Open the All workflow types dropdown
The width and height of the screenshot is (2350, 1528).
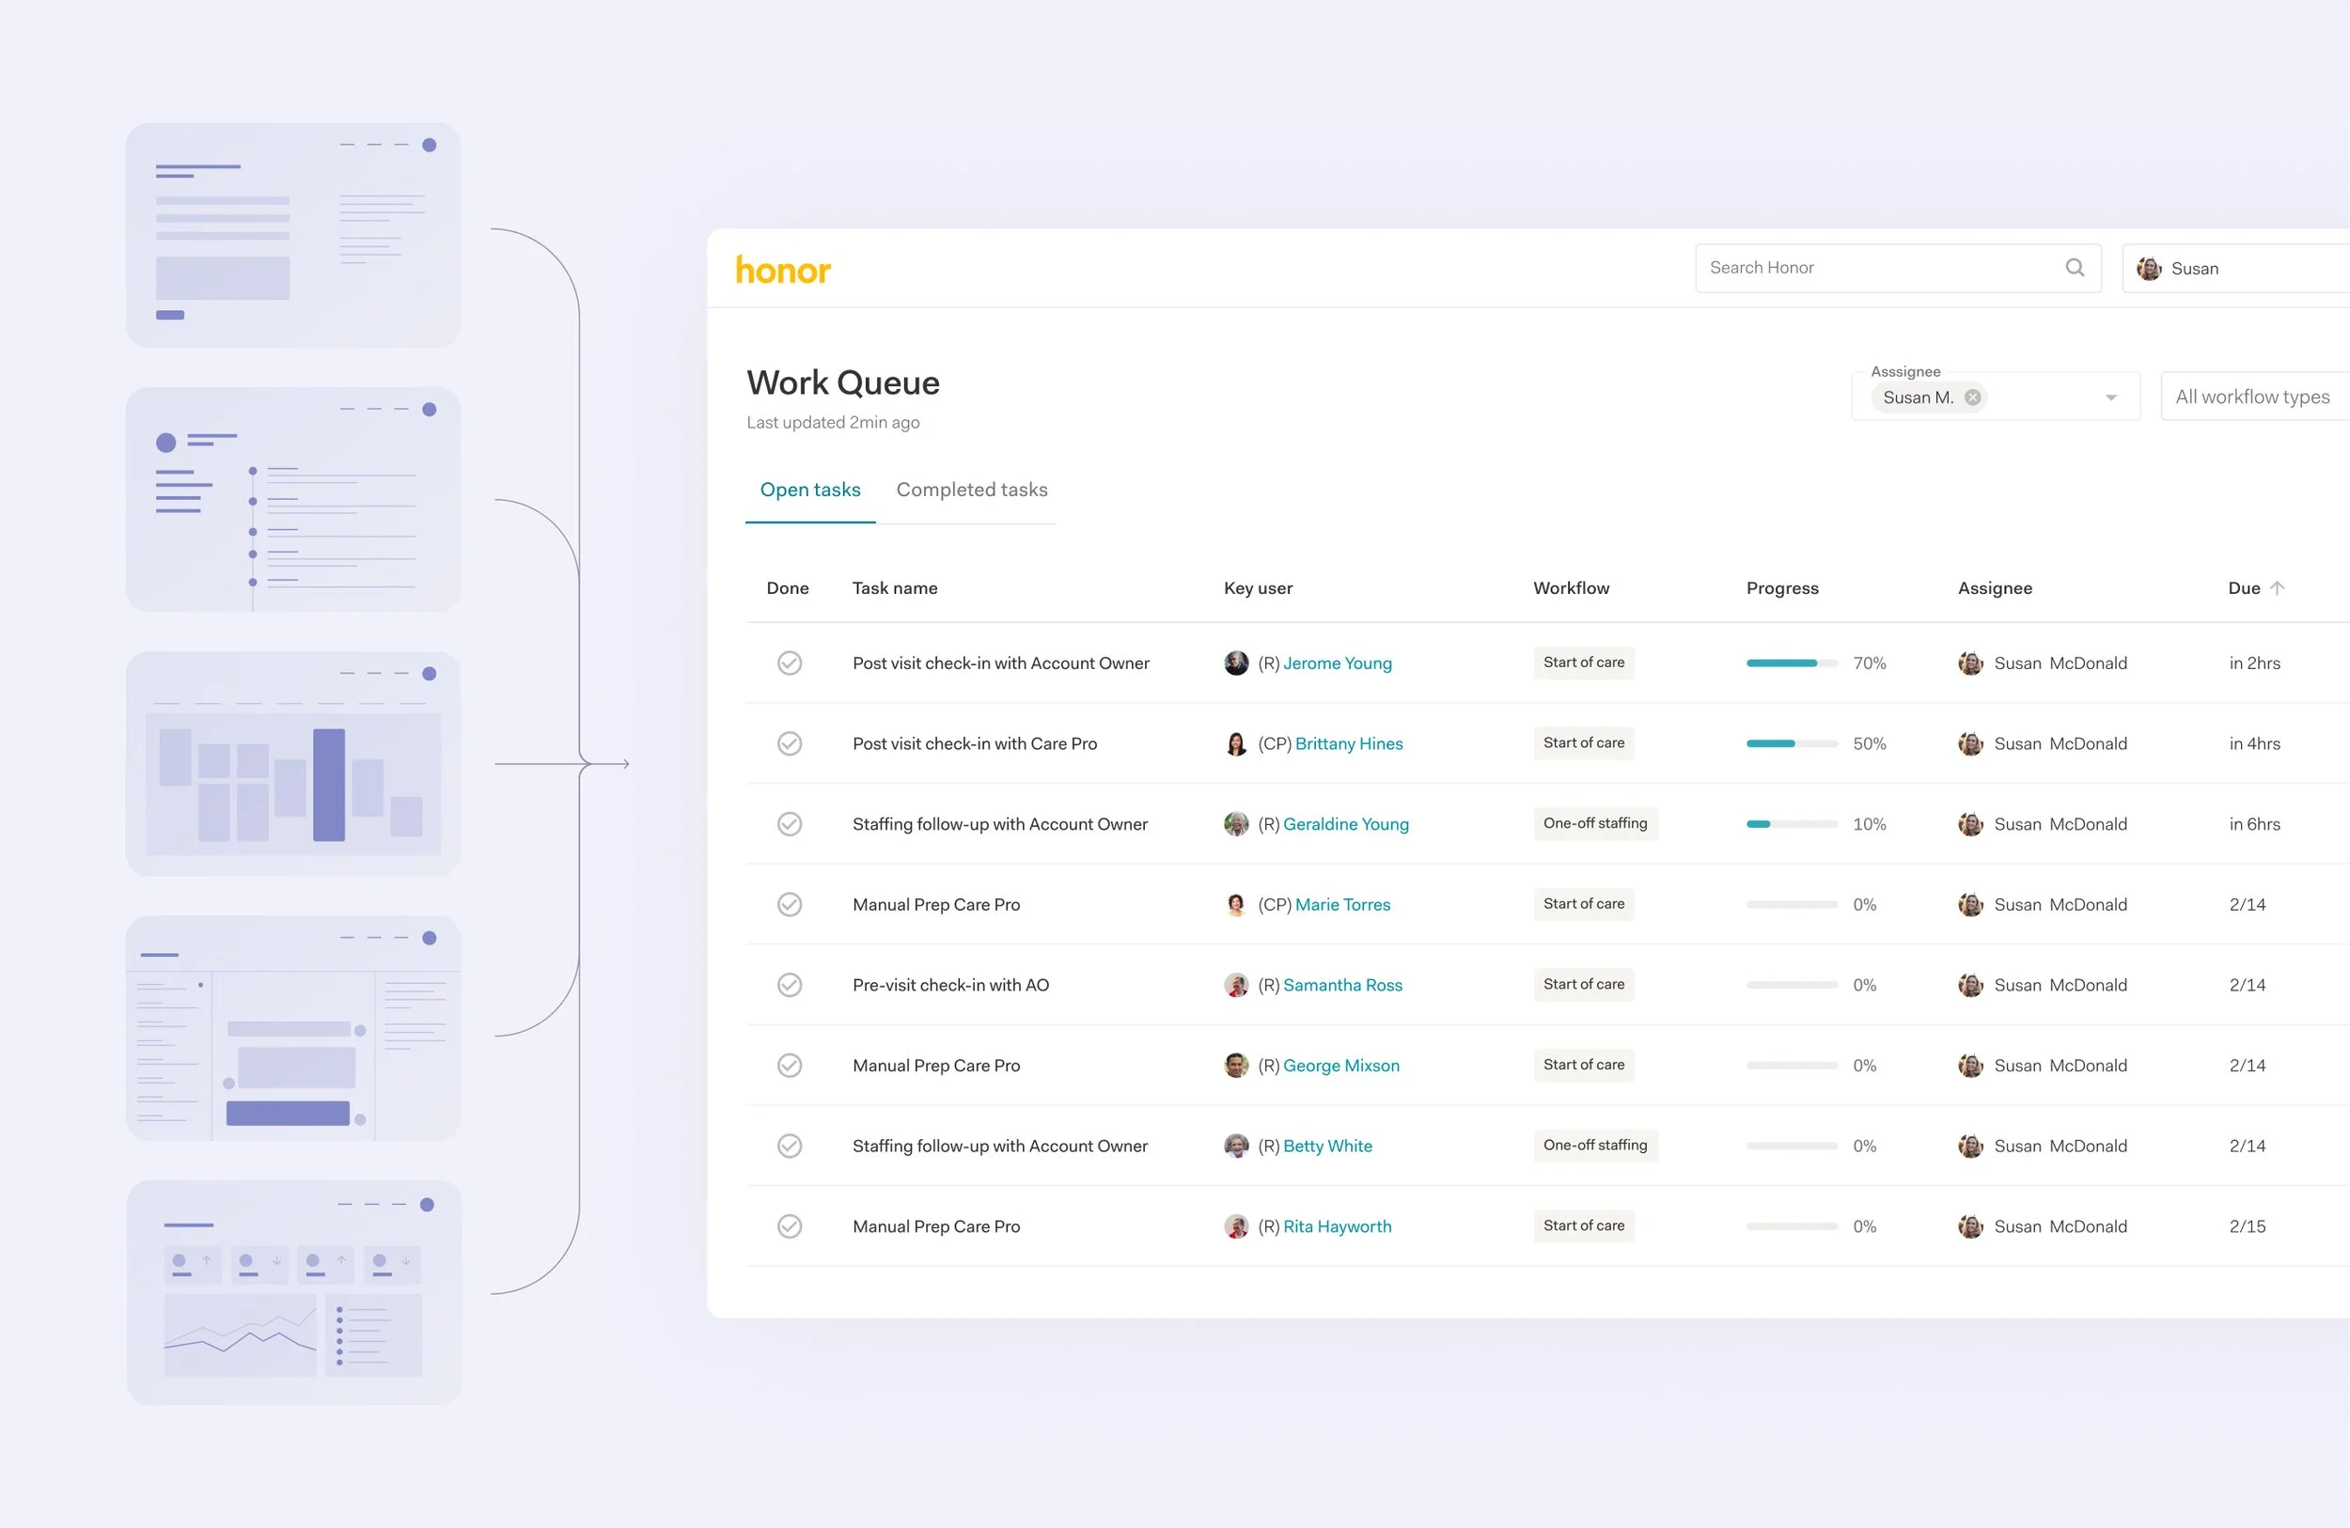2252,397
